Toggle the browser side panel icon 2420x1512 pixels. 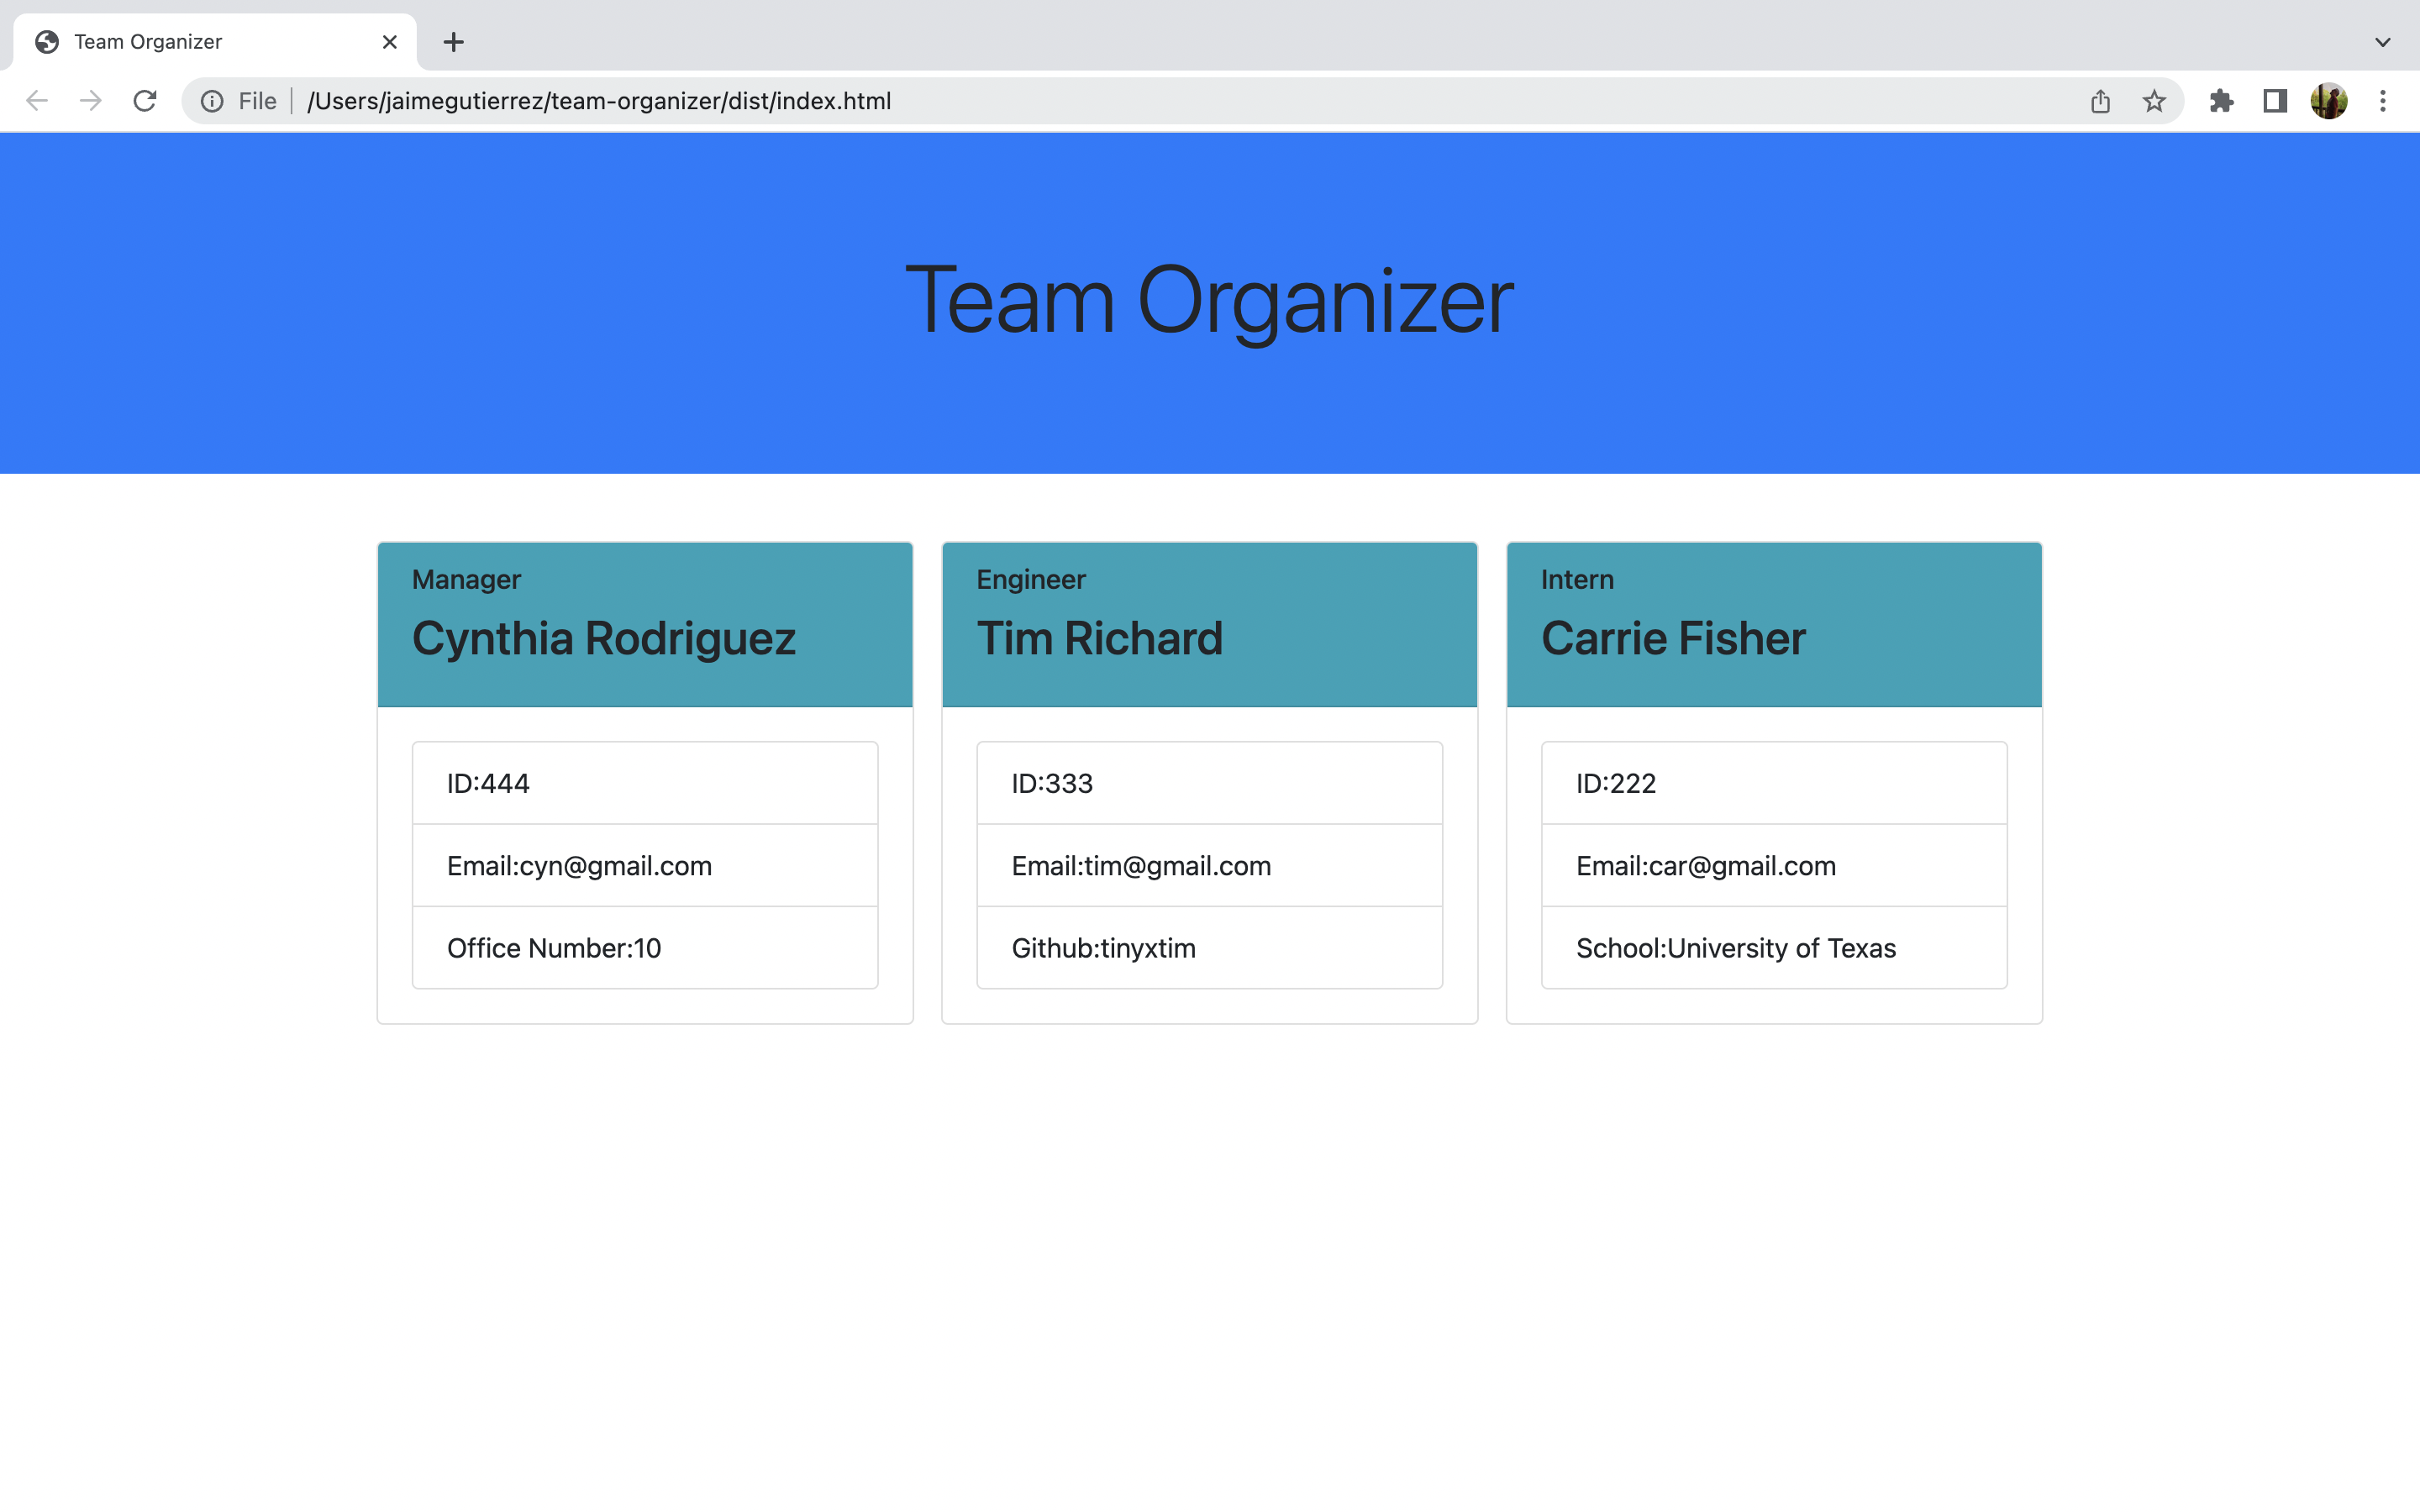pyautogui.click(x=2275, y=101)
